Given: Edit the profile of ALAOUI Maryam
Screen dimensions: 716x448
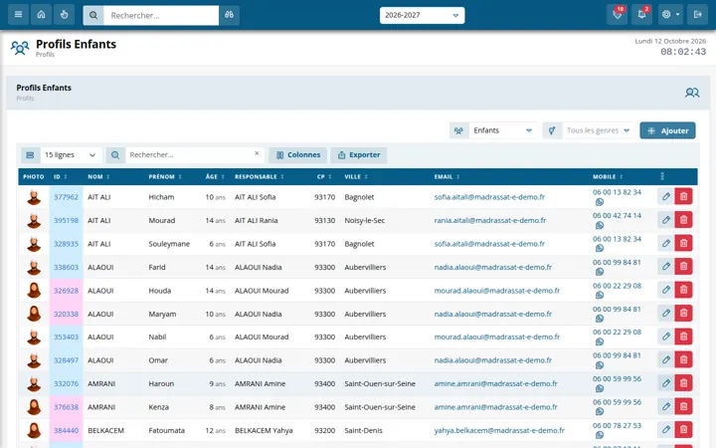Looking at the screenshot, I should (666, 314).
